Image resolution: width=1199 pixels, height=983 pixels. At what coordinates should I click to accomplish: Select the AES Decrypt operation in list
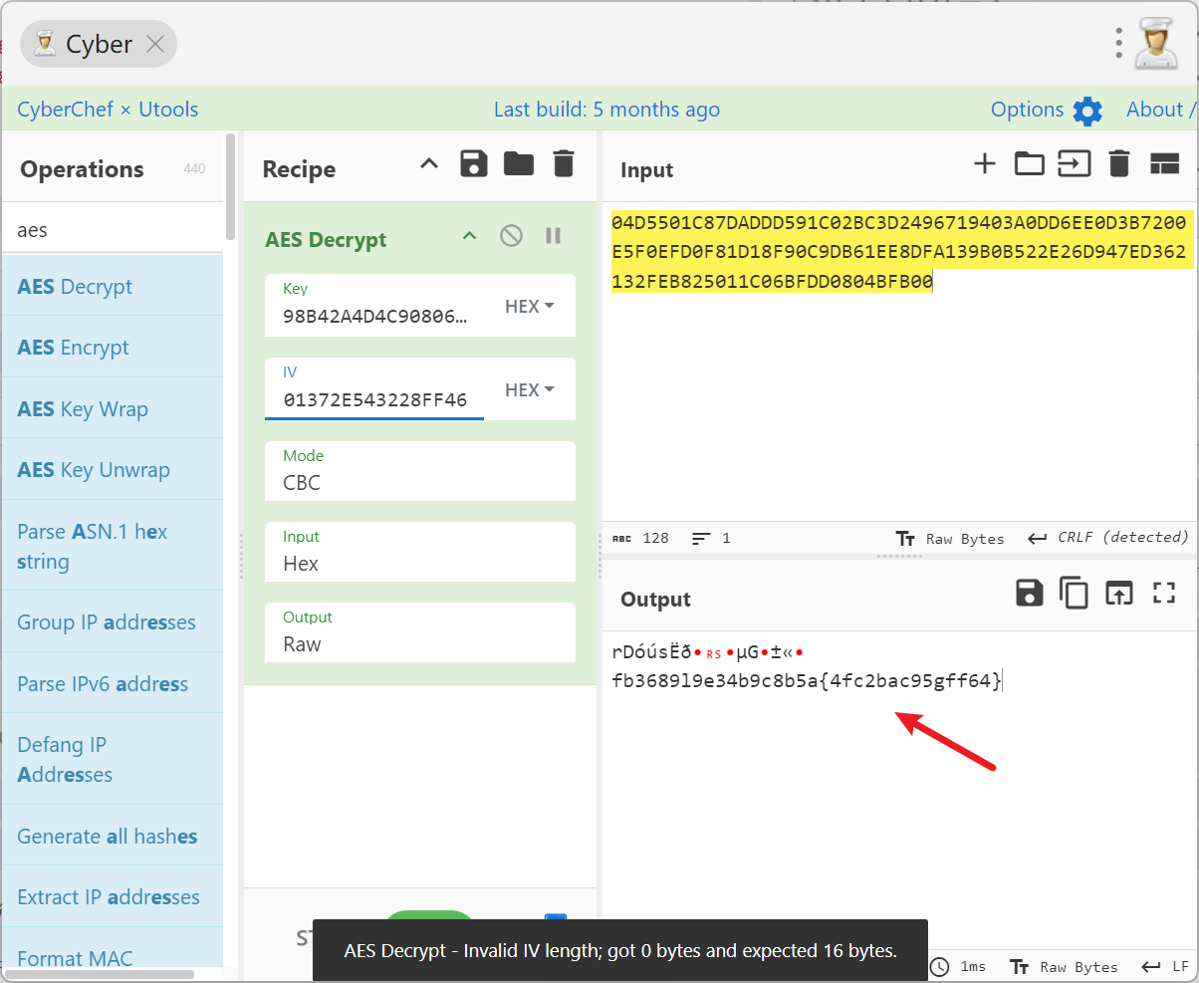click(x=113, y=287)
